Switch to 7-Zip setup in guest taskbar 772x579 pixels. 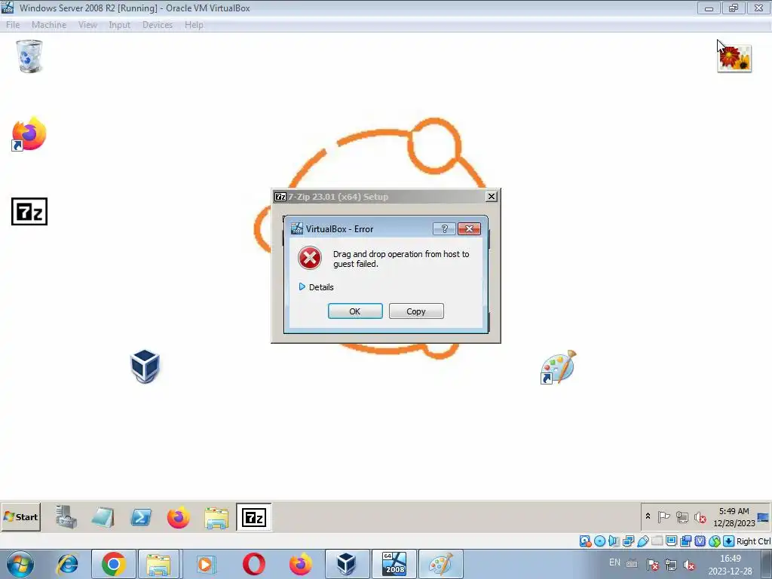point(253,517)
